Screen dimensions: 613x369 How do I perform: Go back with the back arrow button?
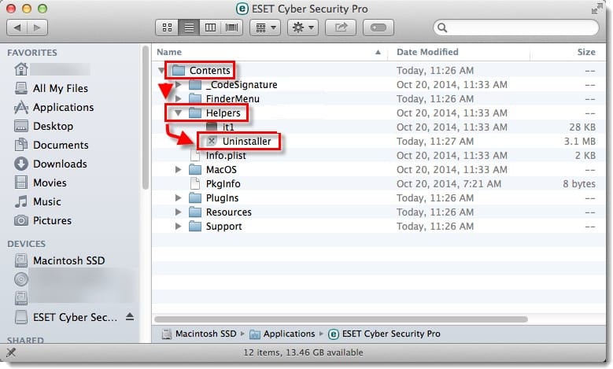[17, 28]
